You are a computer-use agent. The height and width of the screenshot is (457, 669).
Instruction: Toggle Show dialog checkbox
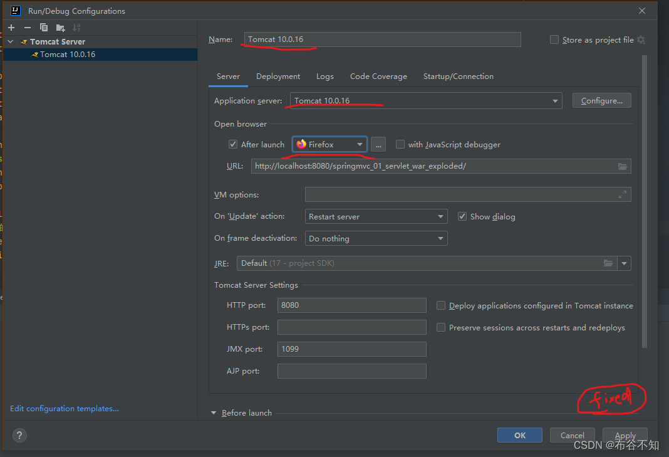point(462,216)
